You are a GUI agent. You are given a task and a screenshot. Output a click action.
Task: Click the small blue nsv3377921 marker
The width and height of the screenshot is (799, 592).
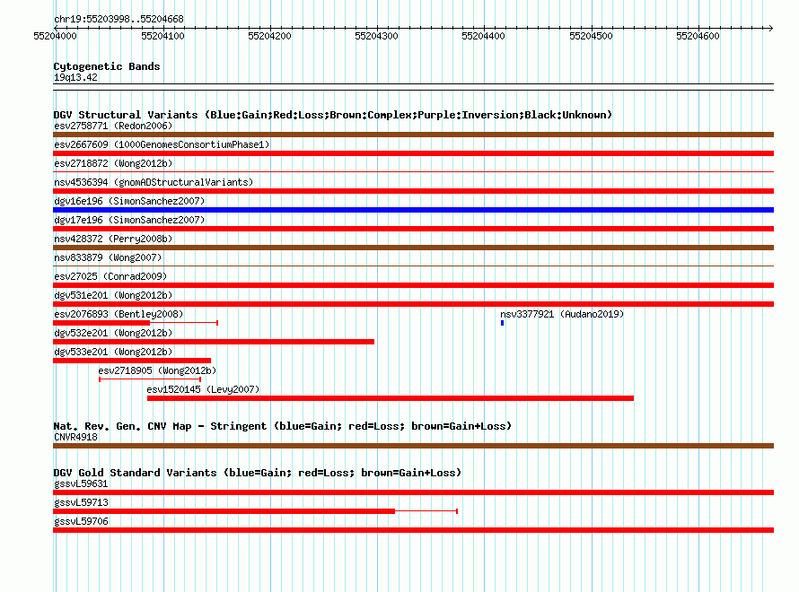[503, 323]
